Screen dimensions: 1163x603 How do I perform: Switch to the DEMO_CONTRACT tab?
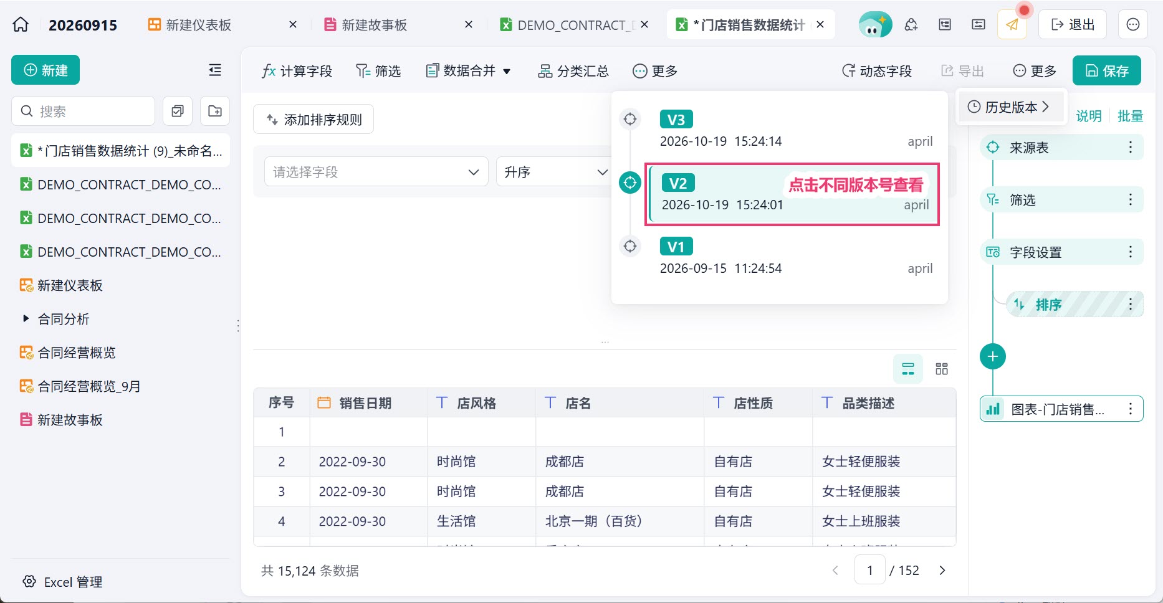pyautogui.click(x=568, y=25)
